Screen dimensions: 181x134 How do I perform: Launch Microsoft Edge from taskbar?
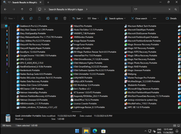(95, 131)
